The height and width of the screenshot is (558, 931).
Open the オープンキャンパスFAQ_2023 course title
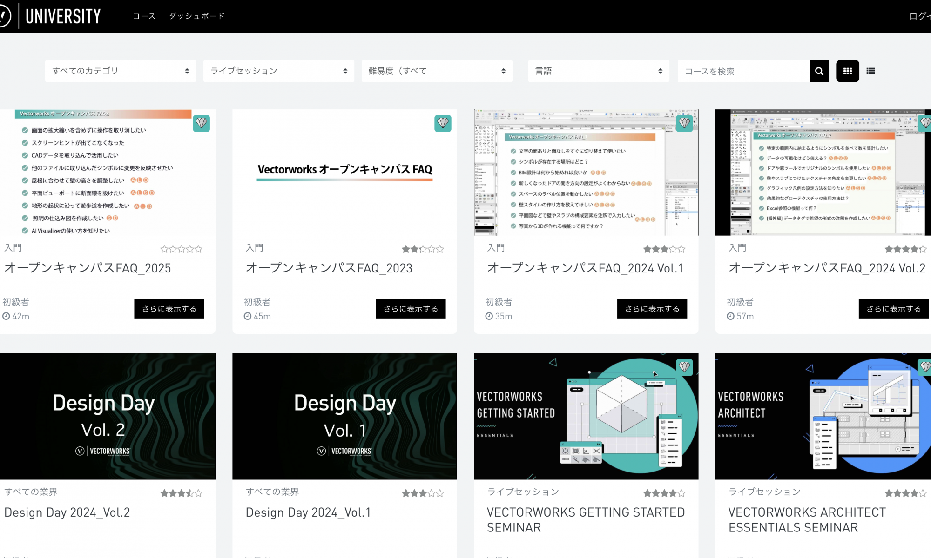(329, 268)
